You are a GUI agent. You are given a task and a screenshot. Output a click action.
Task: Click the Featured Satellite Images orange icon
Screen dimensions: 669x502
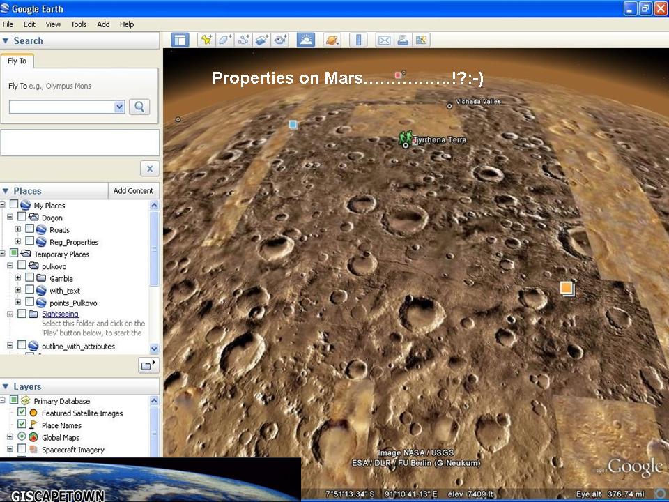pos(33,413)
